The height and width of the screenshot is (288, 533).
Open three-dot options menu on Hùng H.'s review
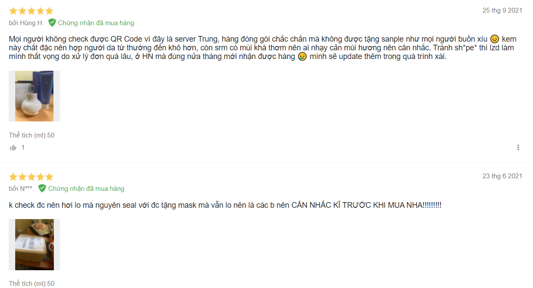(x=518, y=147)
